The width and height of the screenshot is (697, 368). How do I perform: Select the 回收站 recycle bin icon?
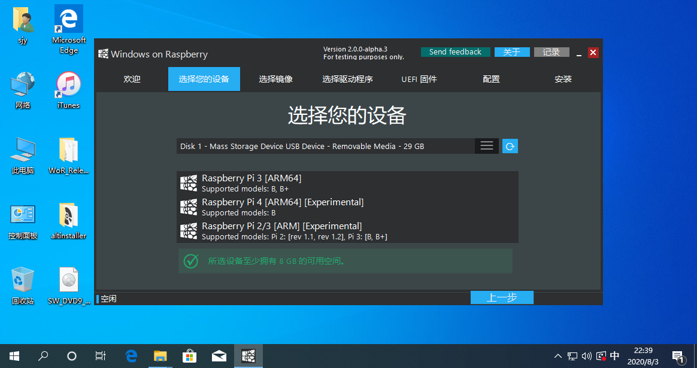23,286
